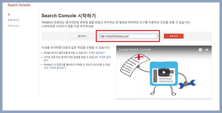Open the 홈 sidebar item

(9, 14)
